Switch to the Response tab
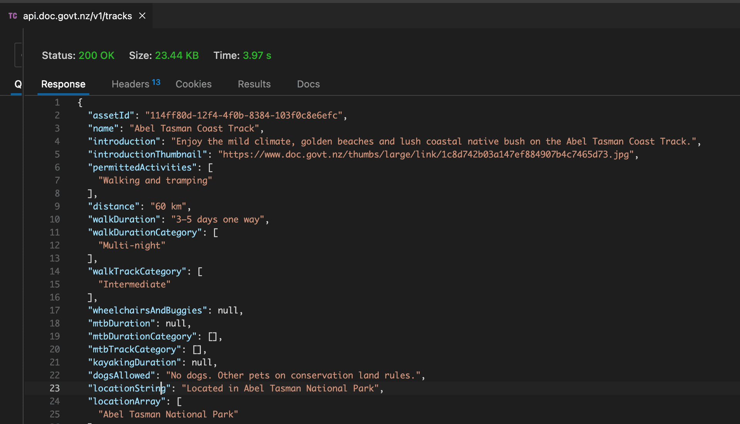The image size is (740, 424). [63, 84]
